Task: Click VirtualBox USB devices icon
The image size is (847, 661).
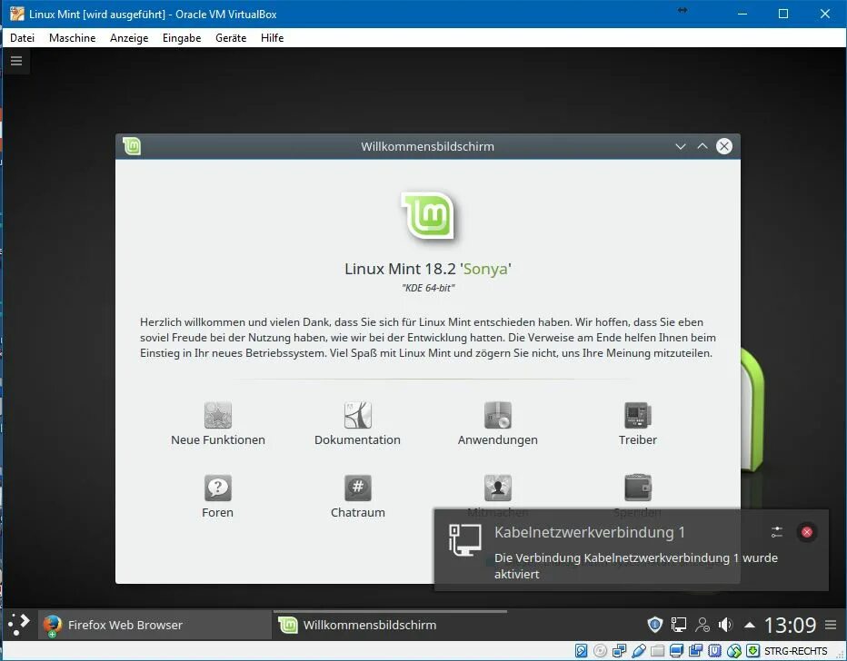Action: [x=639, y=651]
